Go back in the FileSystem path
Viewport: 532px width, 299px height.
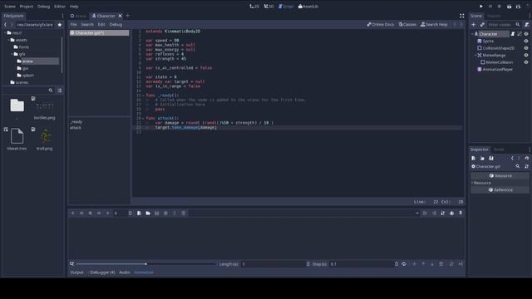[x=6, y=25]
